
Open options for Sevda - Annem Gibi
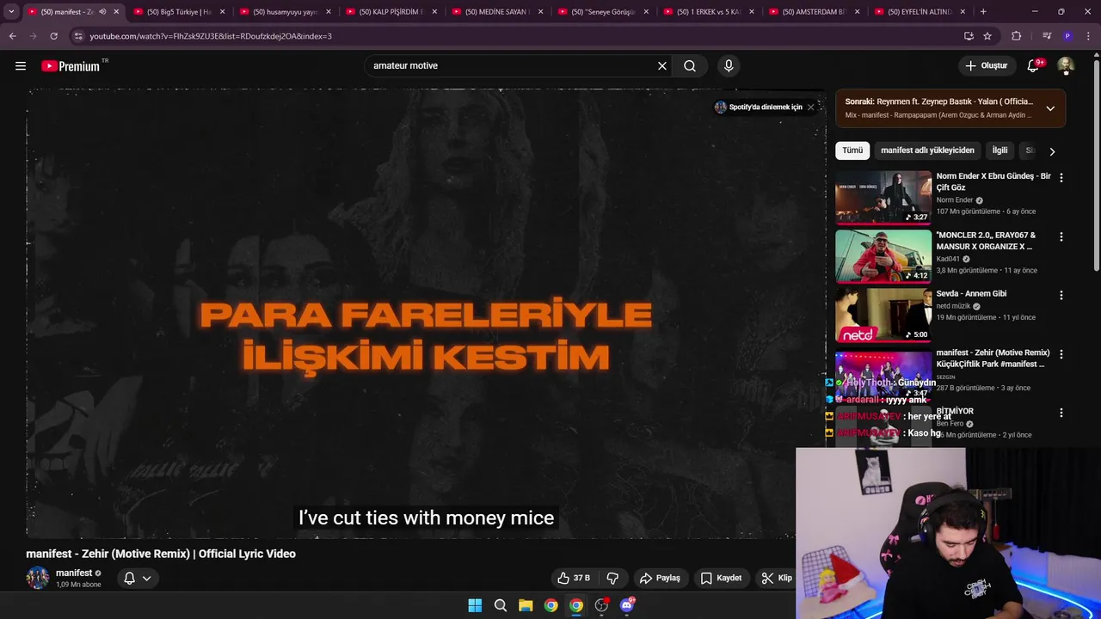(x=1061, y=295)
